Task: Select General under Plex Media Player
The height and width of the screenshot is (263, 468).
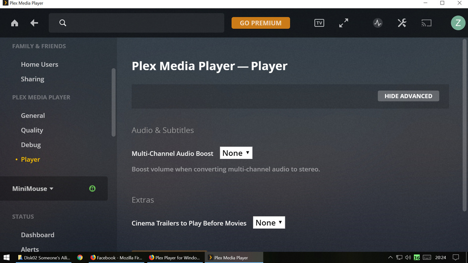Action: point(33,116)
